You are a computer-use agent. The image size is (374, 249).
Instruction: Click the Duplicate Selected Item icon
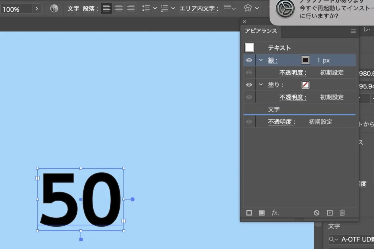click(330, 213)
